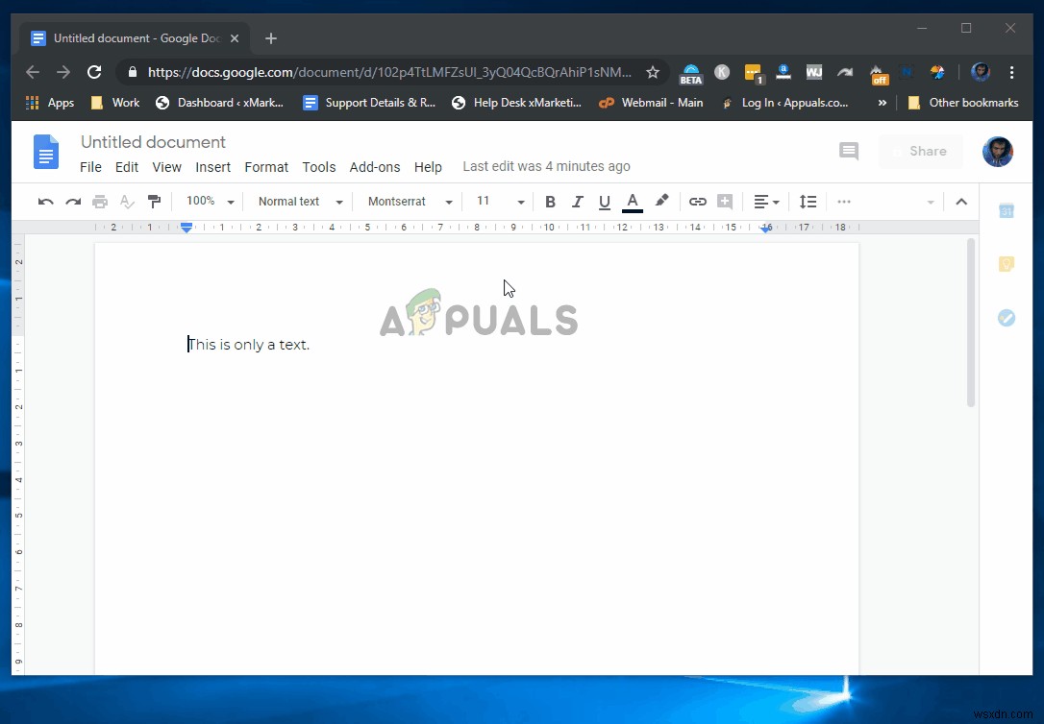Image resolution: width=1044 pixels, height=724 pixels.
Task: Open the Format menu
Action: click(266, 167)
